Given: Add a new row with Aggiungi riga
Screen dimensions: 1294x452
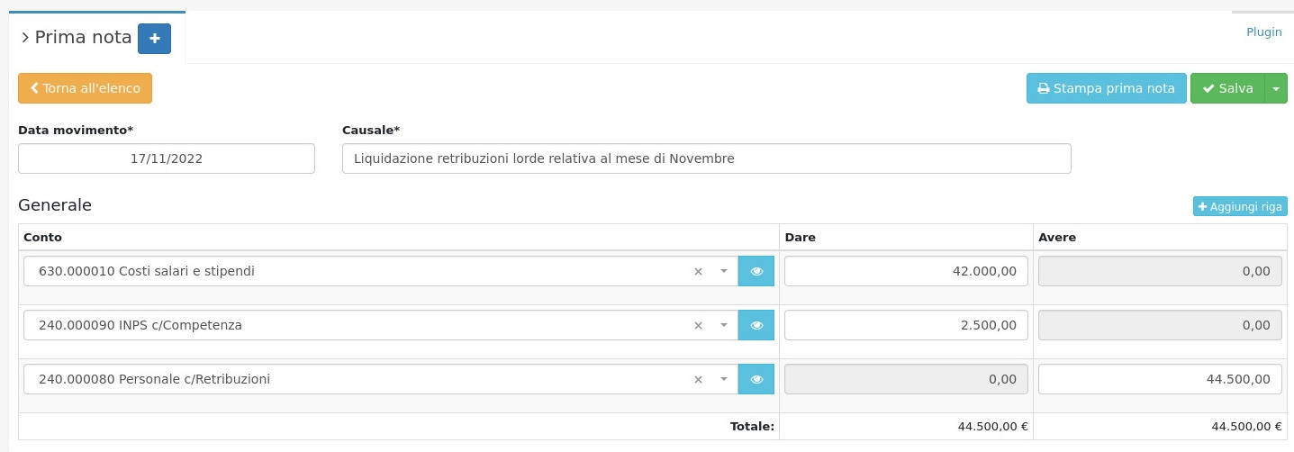Looking at the screenshot, I should [x=1239, y=206].
